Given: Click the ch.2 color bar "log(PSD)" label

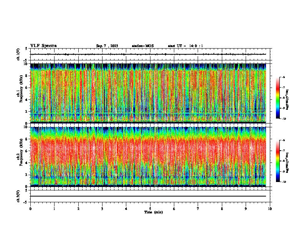Looking at the screenshot, I should coord(287,162).
